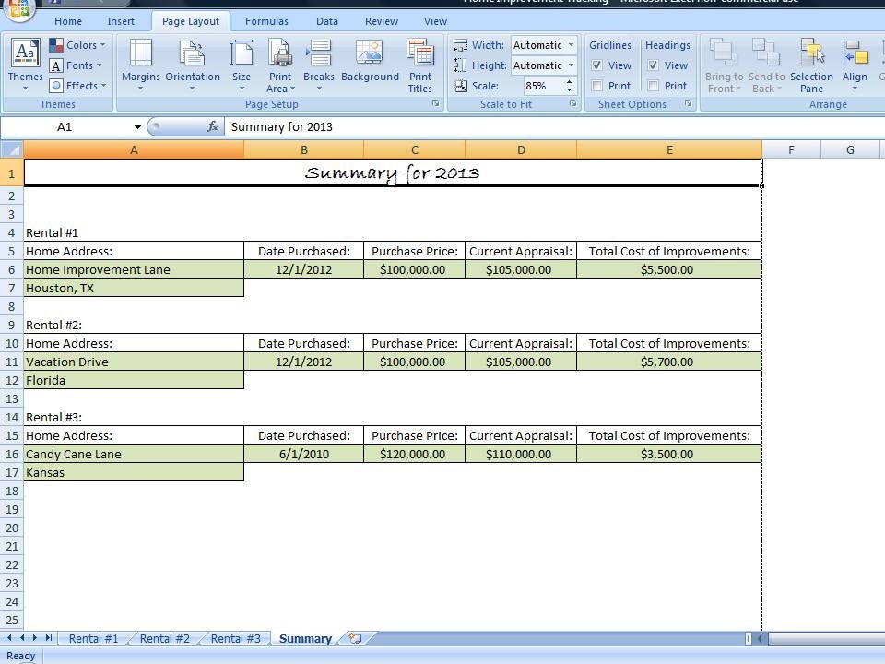
Task: Open the View tab
Action: click(435, 21)
